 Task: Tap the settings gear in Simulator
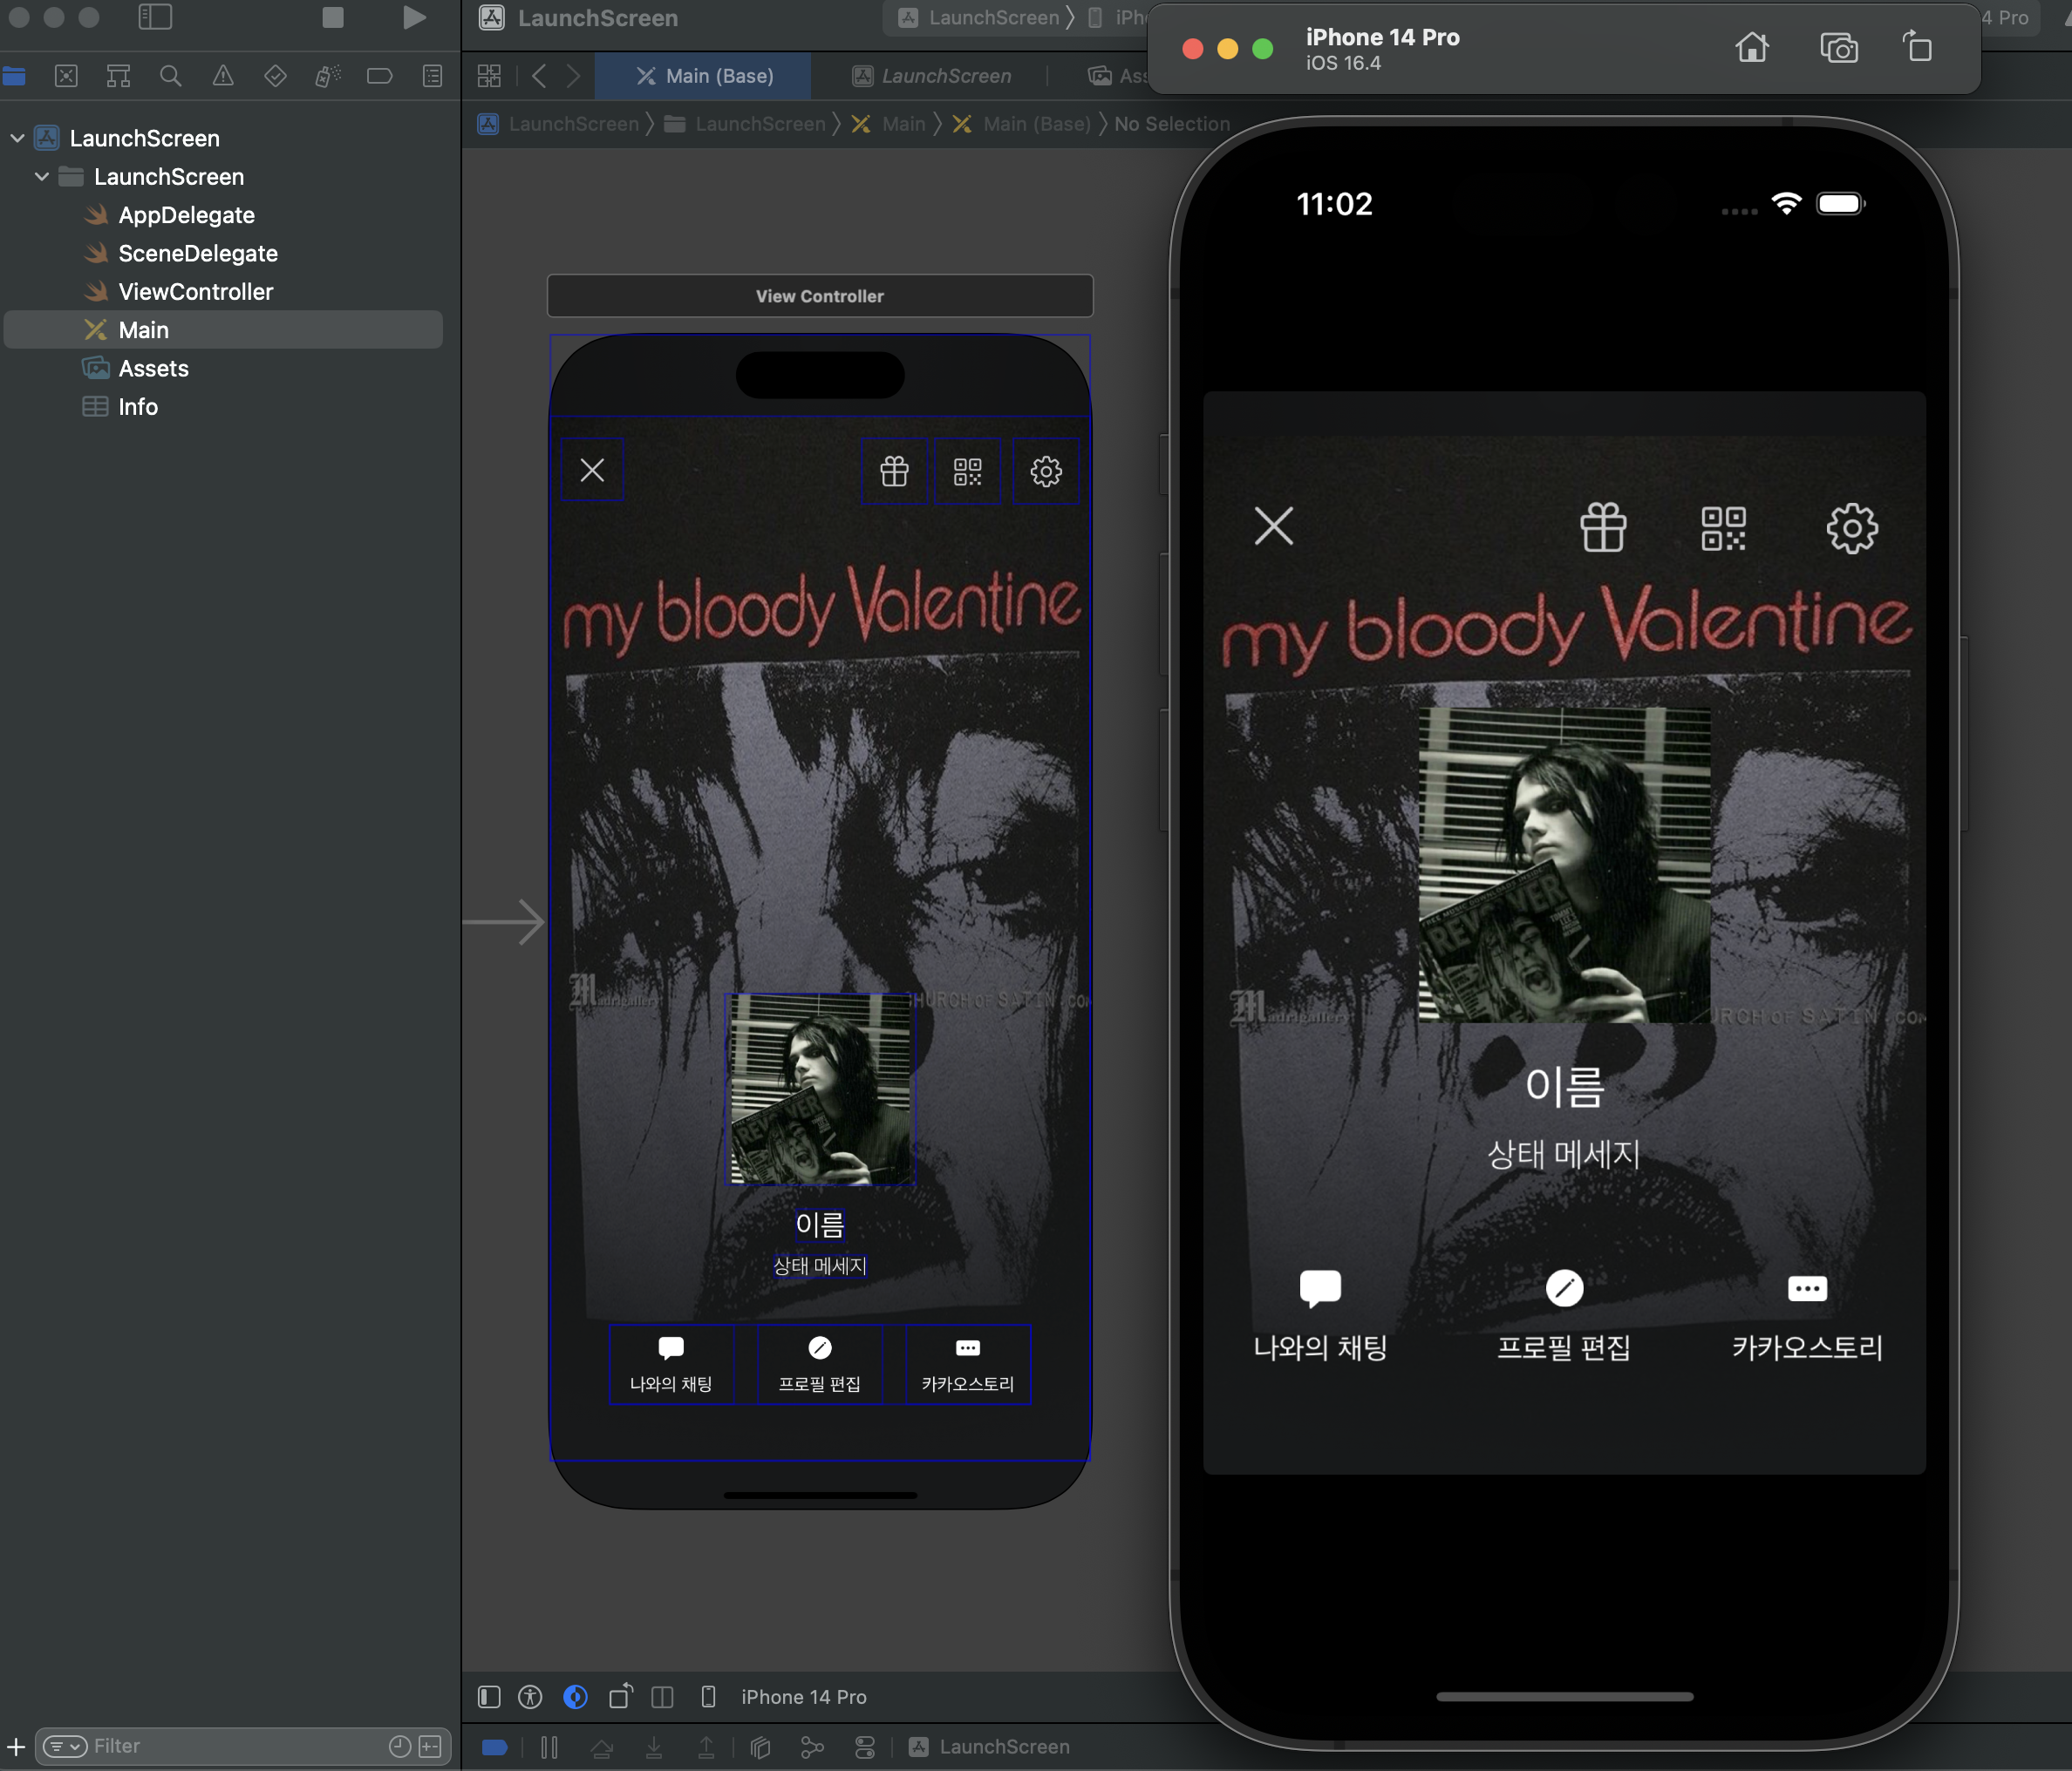coord(1852,526)
